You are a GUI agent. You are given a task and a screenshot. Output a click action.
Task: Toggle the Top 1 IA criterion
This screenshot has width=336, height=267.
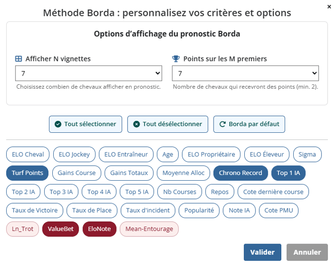(288, 173)
